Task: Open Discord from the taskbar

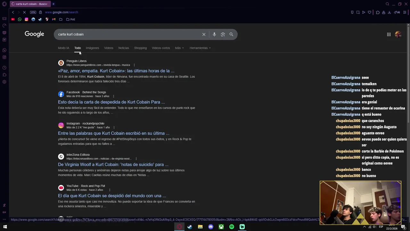Action: [211, 227]
